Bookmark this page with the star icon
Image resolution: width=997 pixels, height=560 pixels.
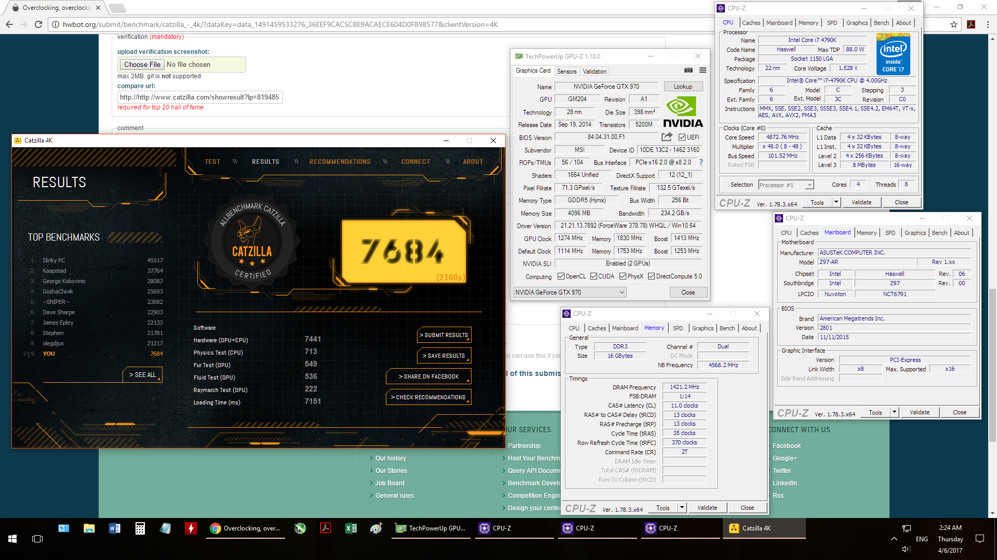pos(954,24)
